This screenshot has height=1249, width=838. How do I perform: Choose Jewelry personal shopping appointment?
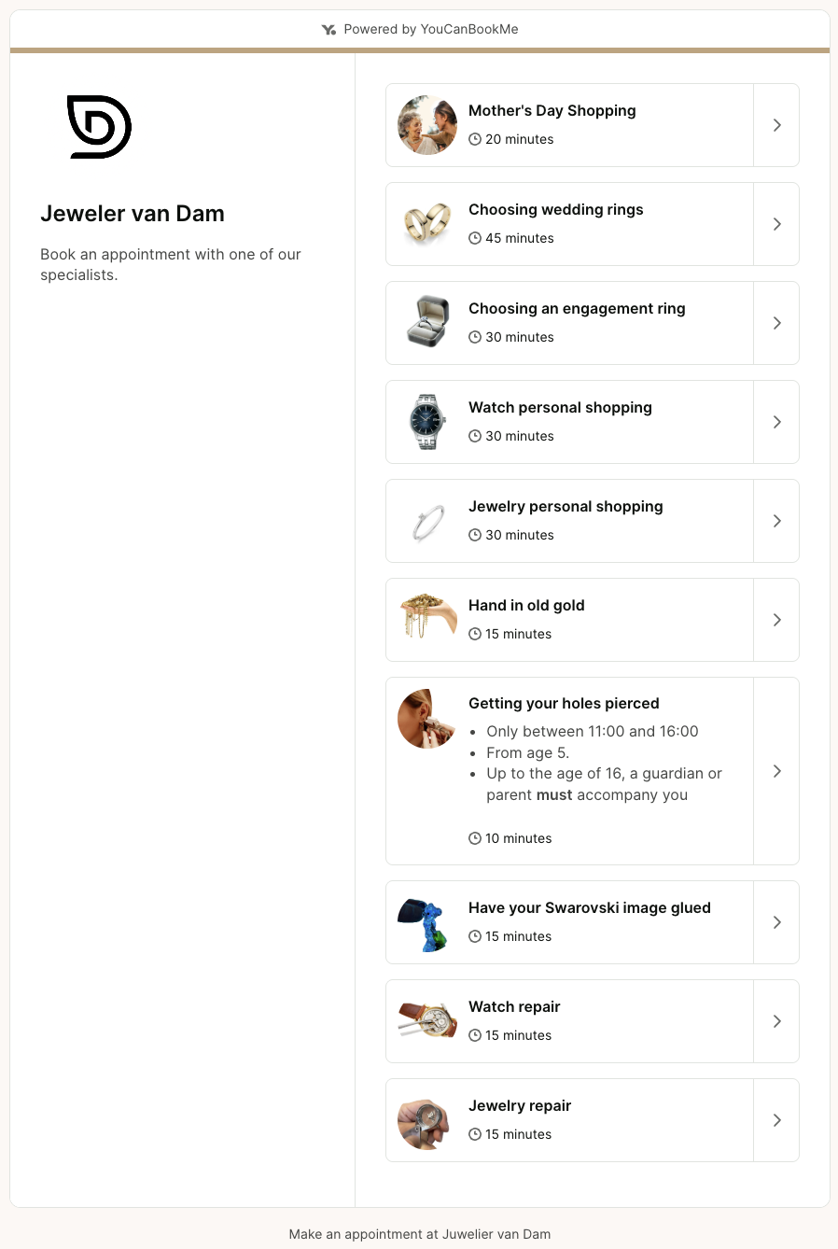coord(566,507)
